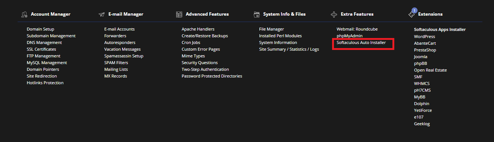Screen dimensions: 494x142
Task: Select e107 in Extensions
Action: click(419, 117)
